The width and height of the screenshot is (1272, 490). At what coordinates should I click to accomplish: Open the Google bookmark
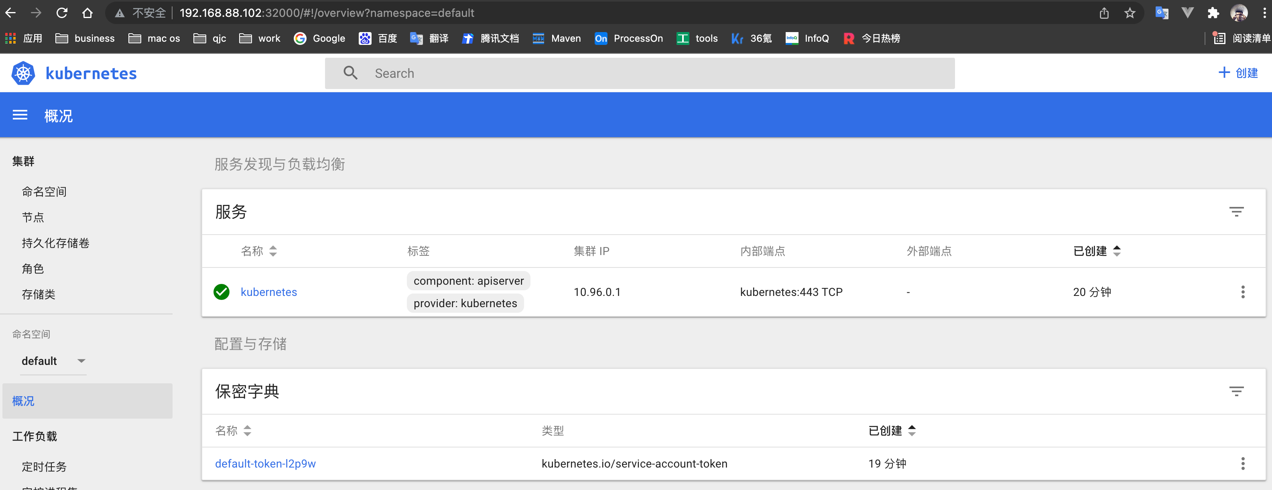point(319,38)
